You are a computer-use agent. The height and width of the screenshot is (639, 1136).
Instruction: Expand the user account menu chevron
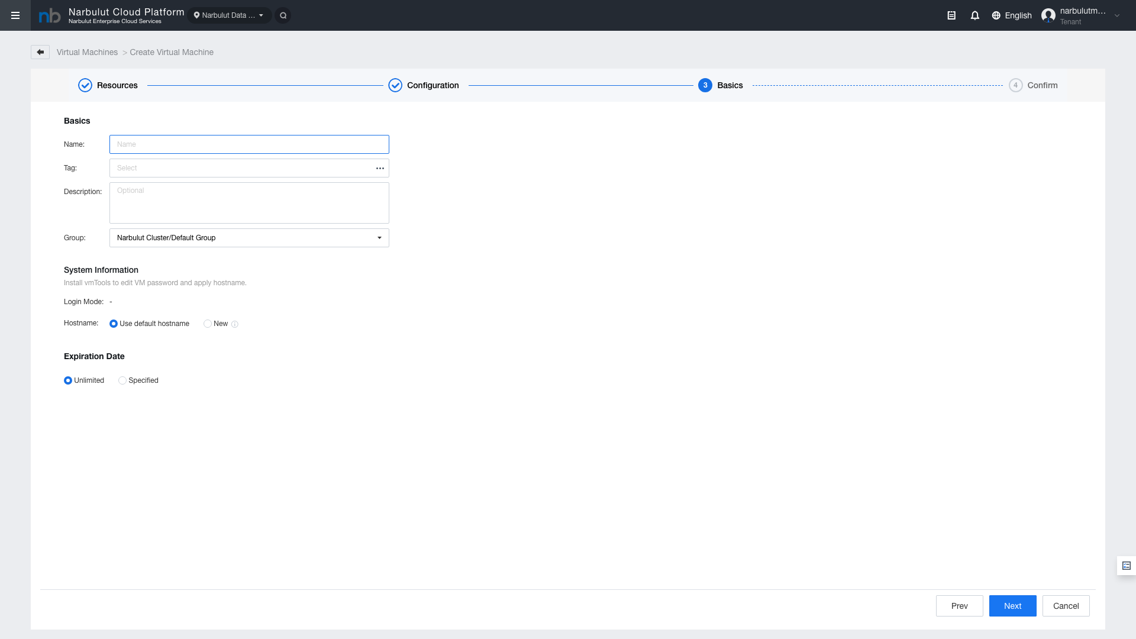(1117, 16)
